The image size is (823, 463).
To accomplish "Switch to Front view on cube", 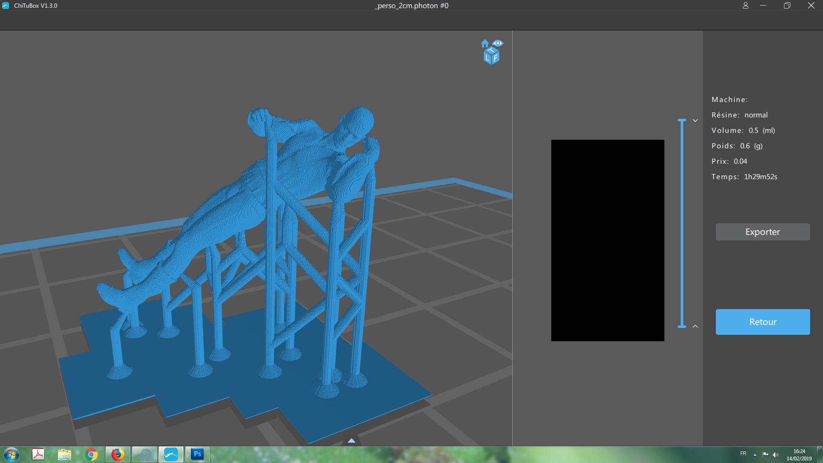I will point(496,58).
